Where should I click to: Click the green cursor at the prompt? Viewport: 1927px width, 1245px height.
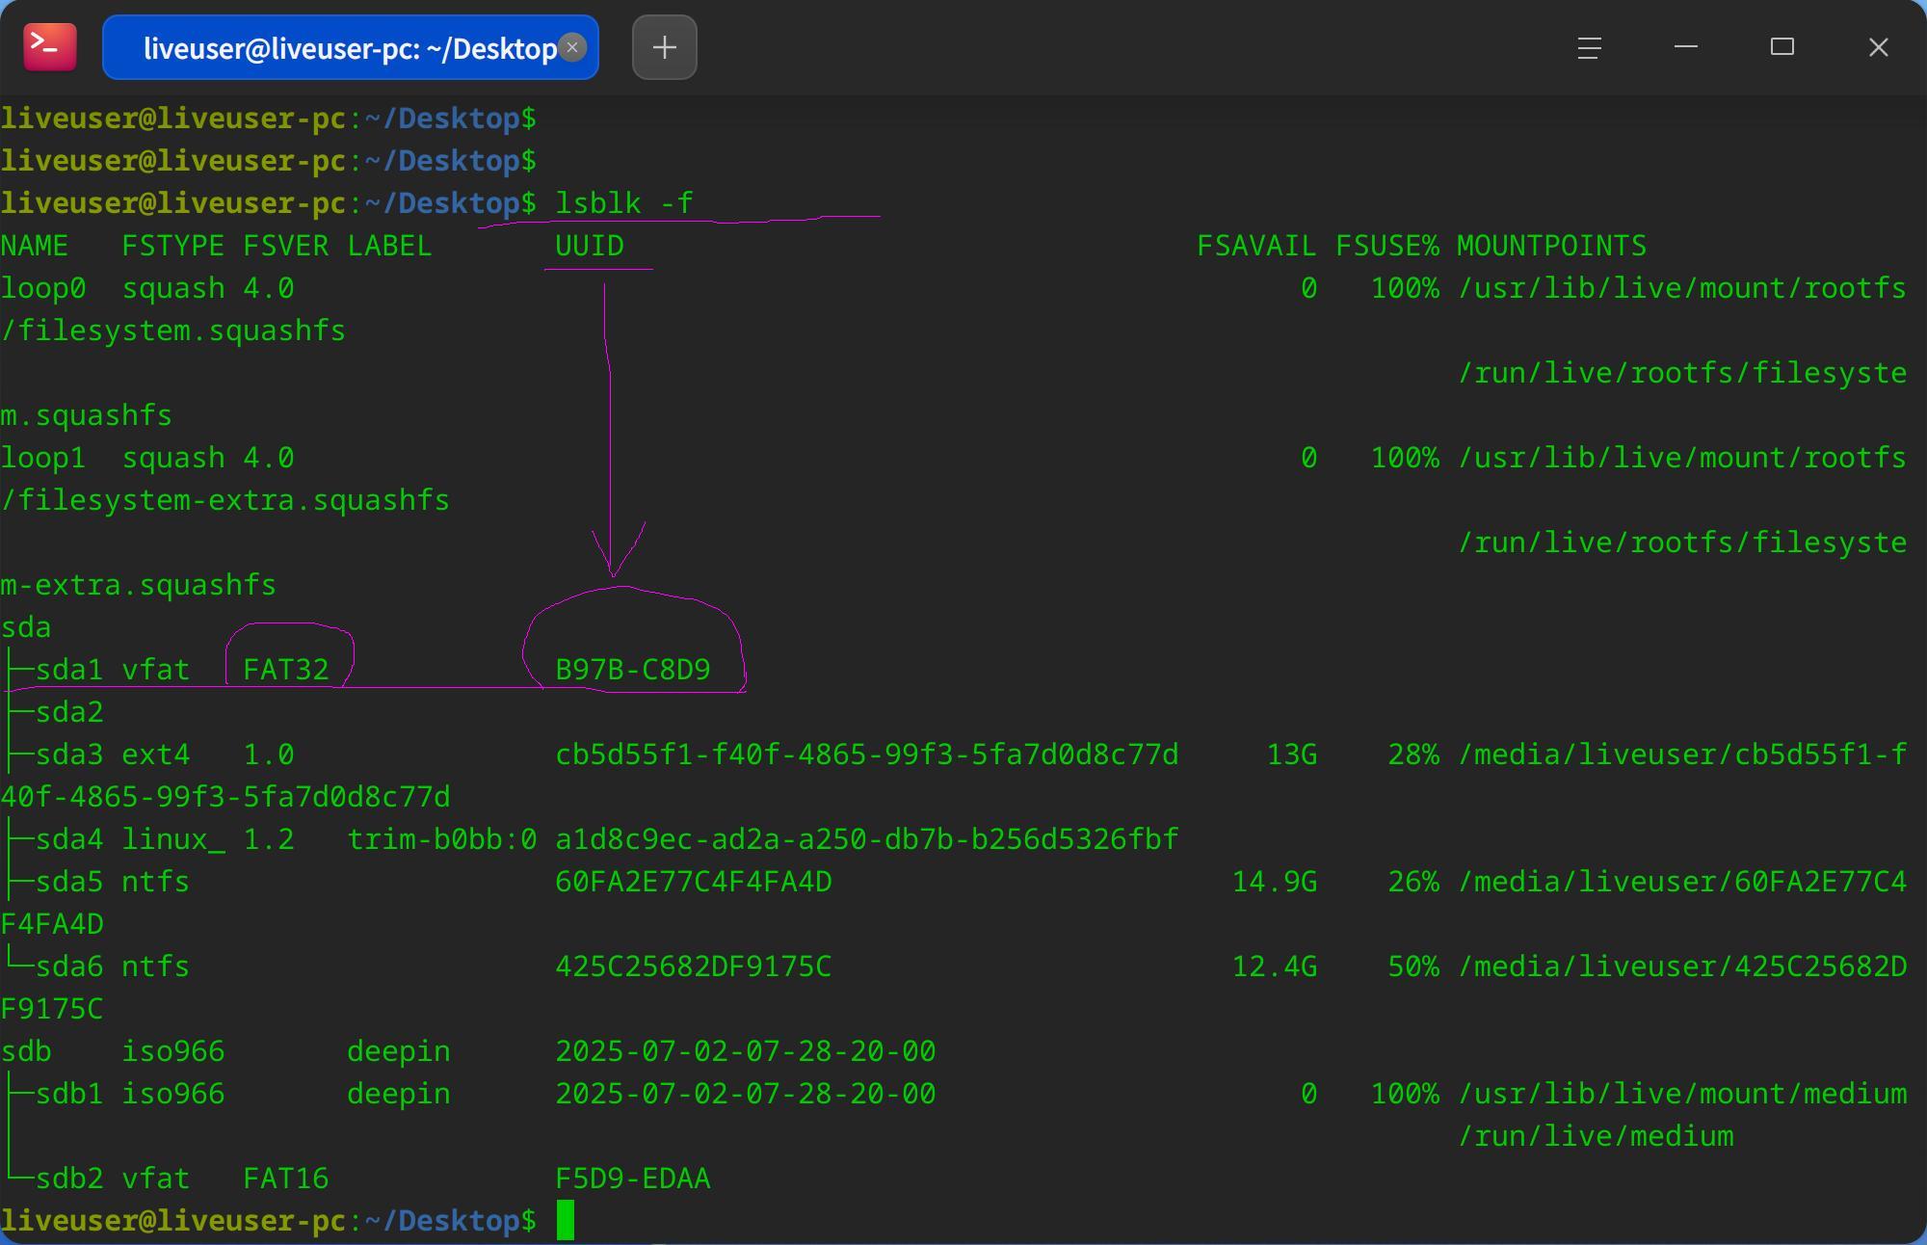click(x=566, y=1220)
